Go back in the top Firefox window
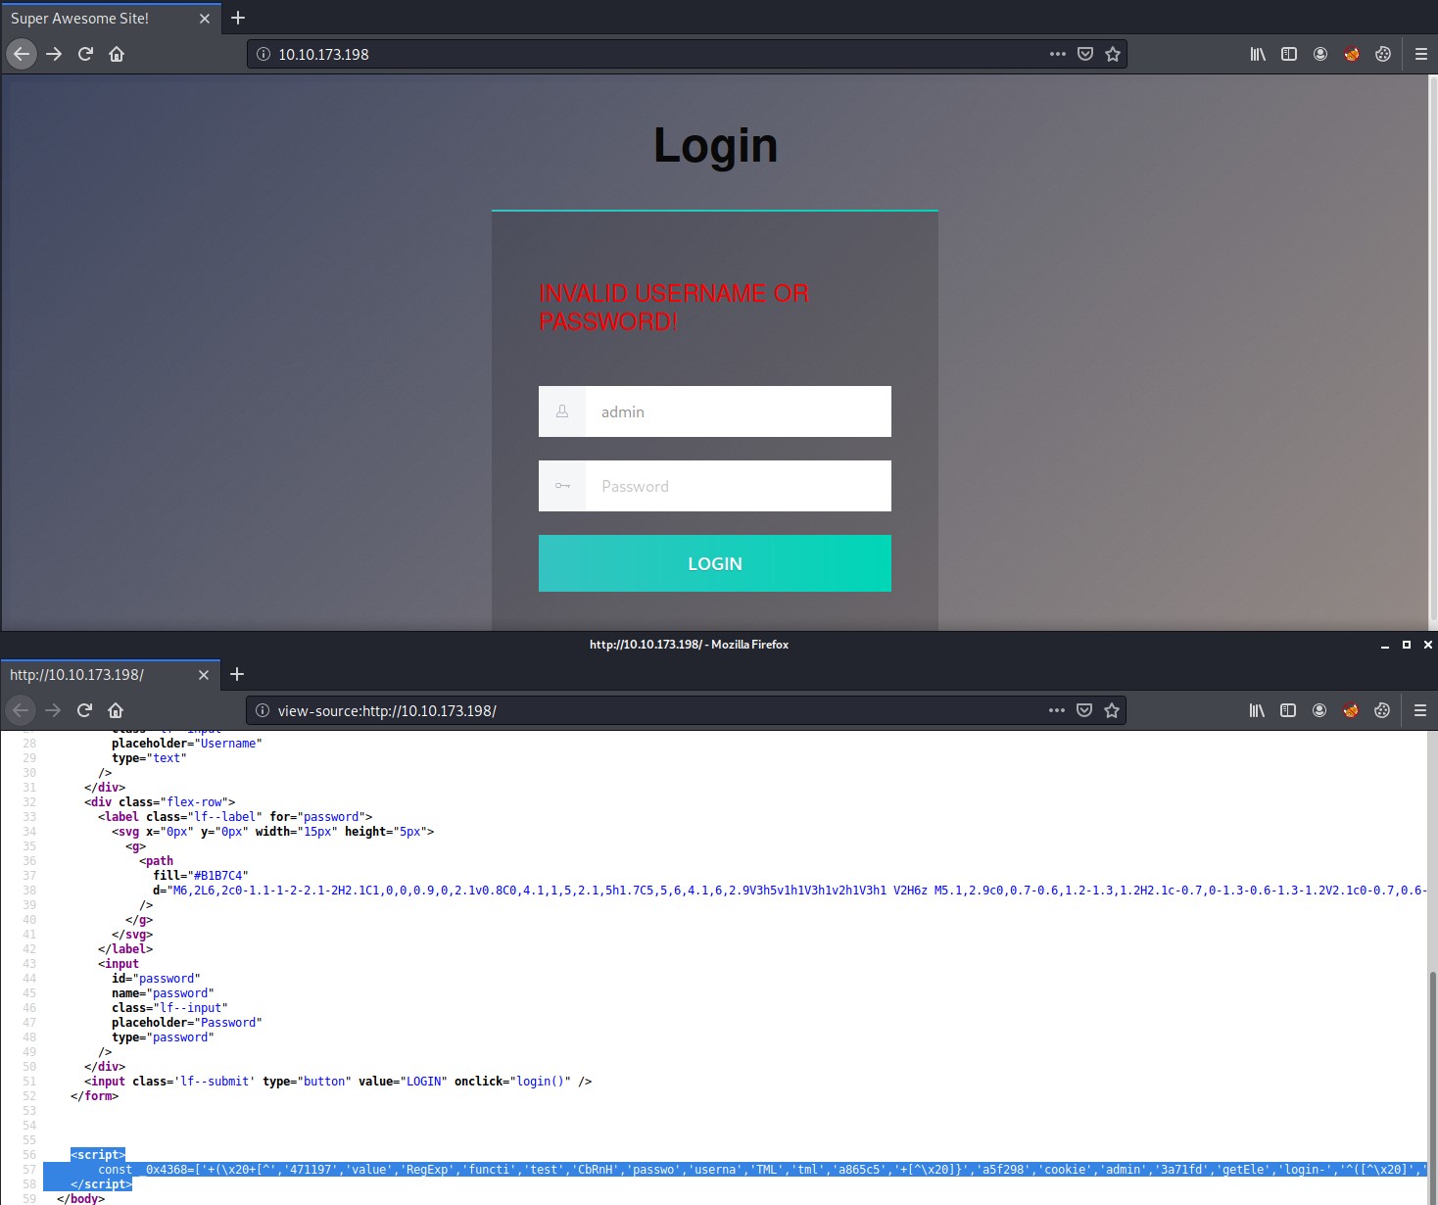 coord(22,54)
